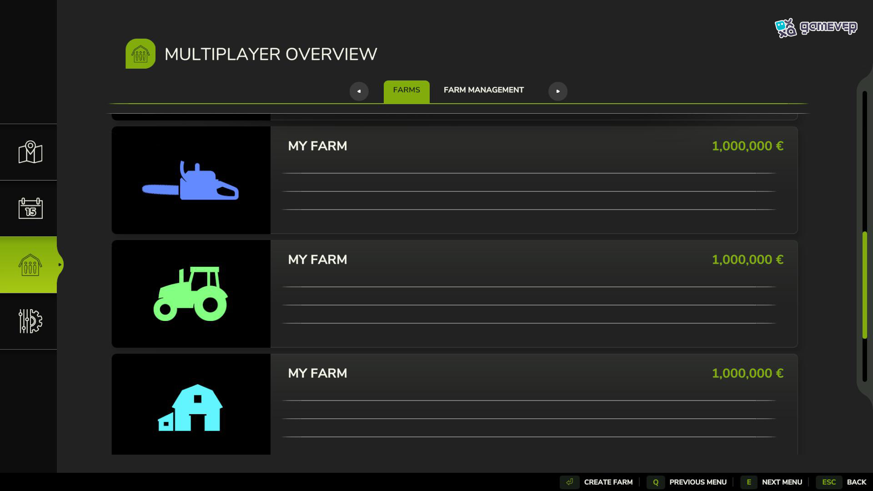The height and width of the screenshot is (491, 873).
Task: Click the E key hint icon
Action: click(749, 482)
